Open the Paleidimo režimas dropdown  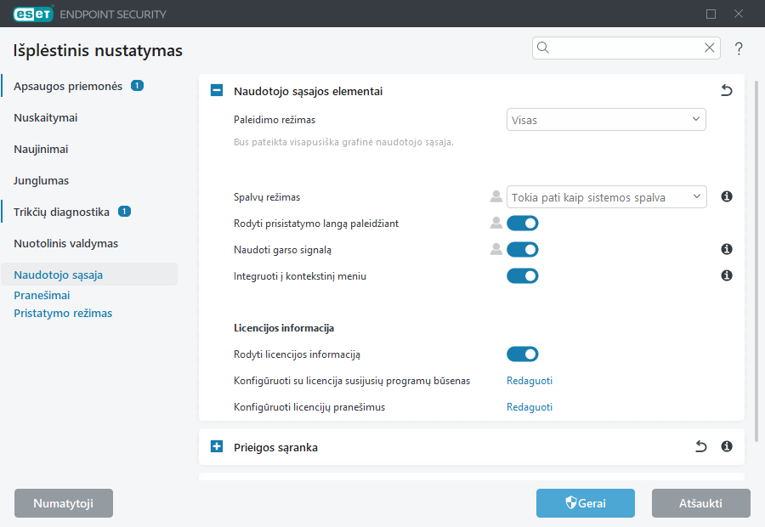(x=606, y=120)
